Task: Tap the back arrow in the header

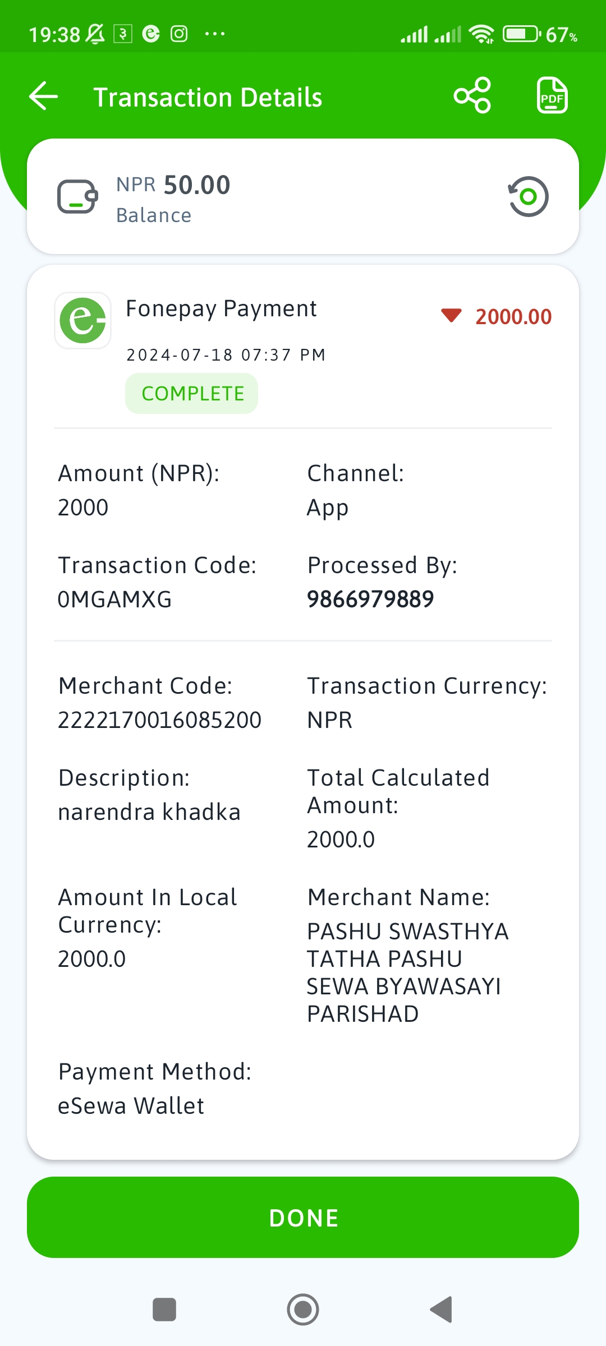Action: 44,96
